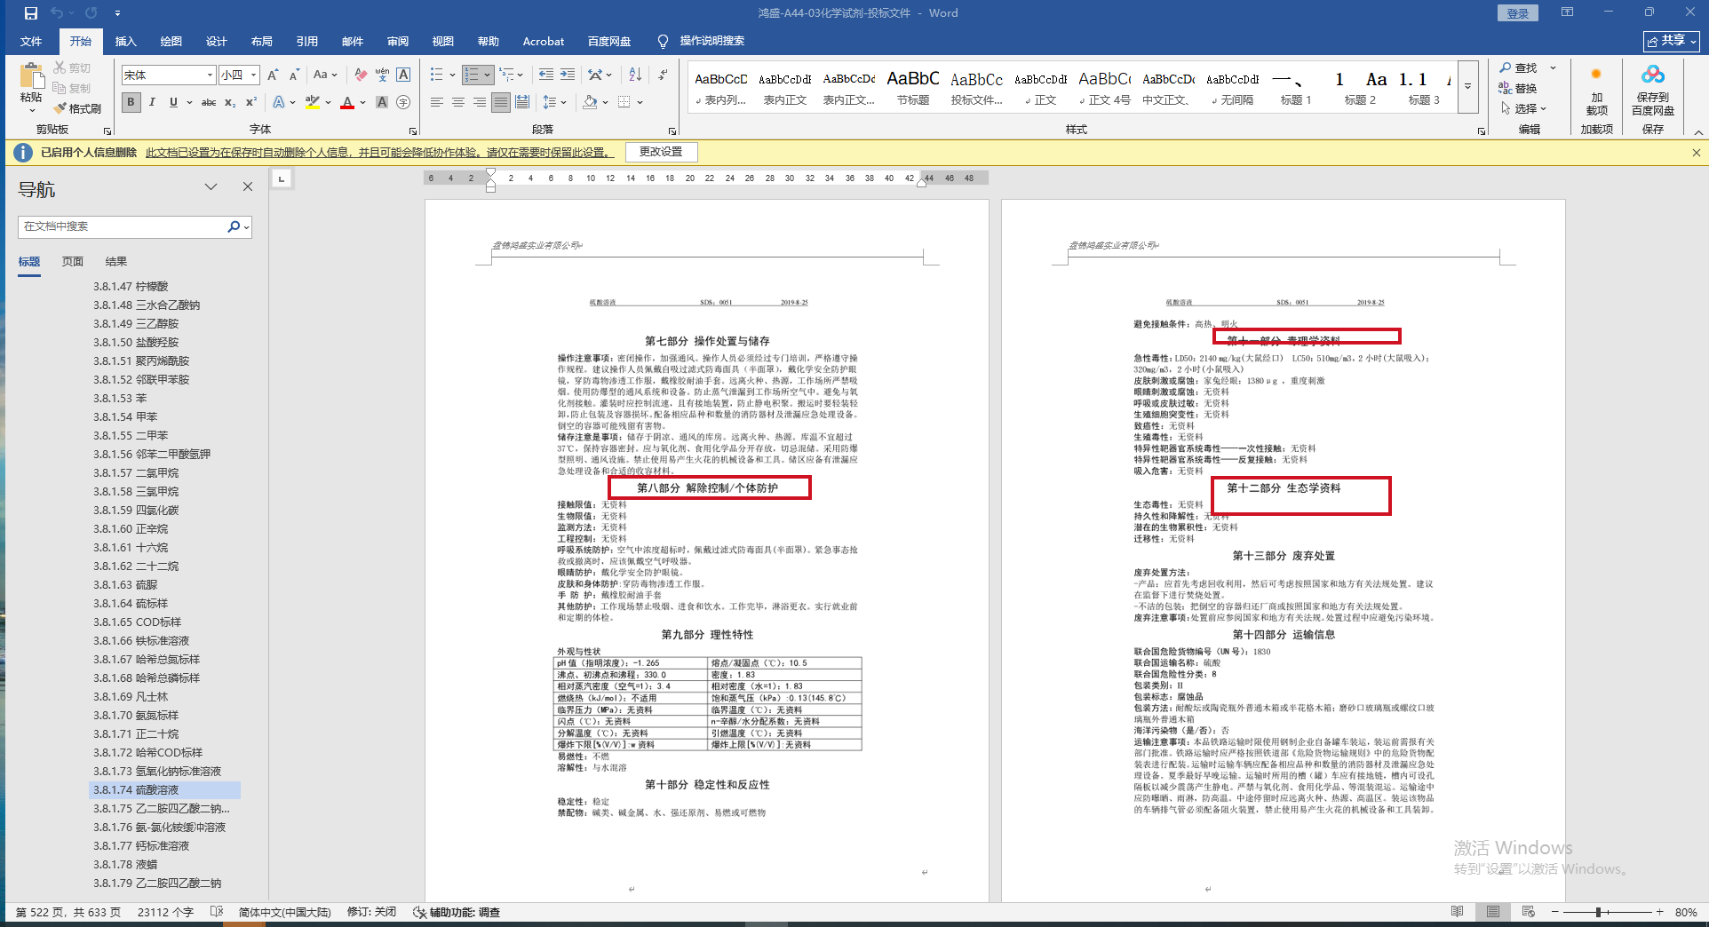The image size is (1709, 927).
Task: Click the Change Settings (更改设置) button
Action: click(661, 152)
